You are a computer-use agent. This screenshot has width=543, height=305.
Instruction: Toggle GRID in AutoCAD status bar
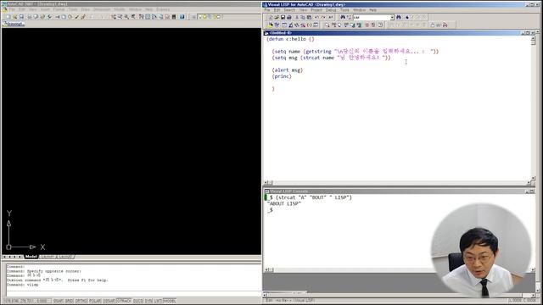[70, 301]
